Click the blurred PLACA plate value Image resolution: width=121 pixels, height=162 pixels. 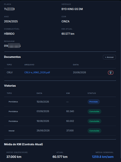(9, 9)
